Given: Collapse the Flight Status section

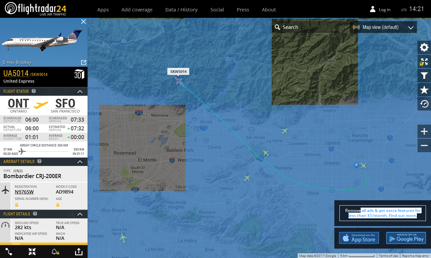Looking at the screenshot, I should [x=80, y=91].
